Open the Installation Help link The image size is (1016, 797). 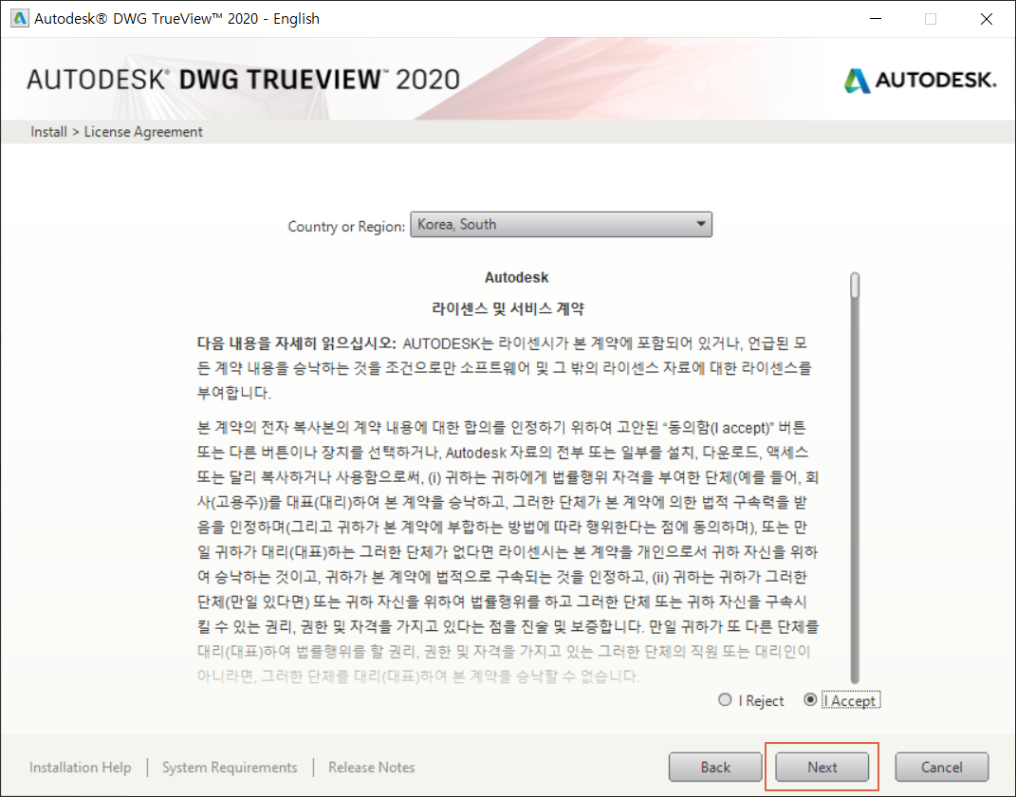pyautogui.click(x=81, y=768)
